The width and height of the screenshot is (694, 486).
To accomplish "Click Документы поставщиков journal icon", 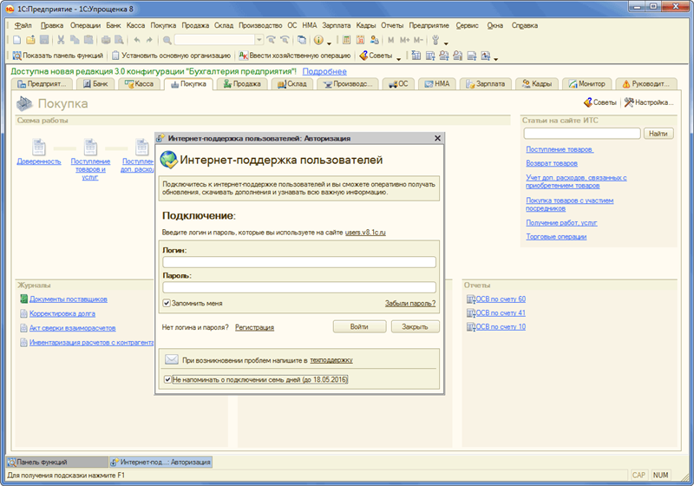I will pyautogui.click(x=23, y=299).
